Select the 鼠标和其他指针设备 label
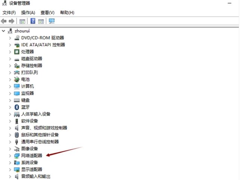240x180 pixels. [x=40, y=135]
